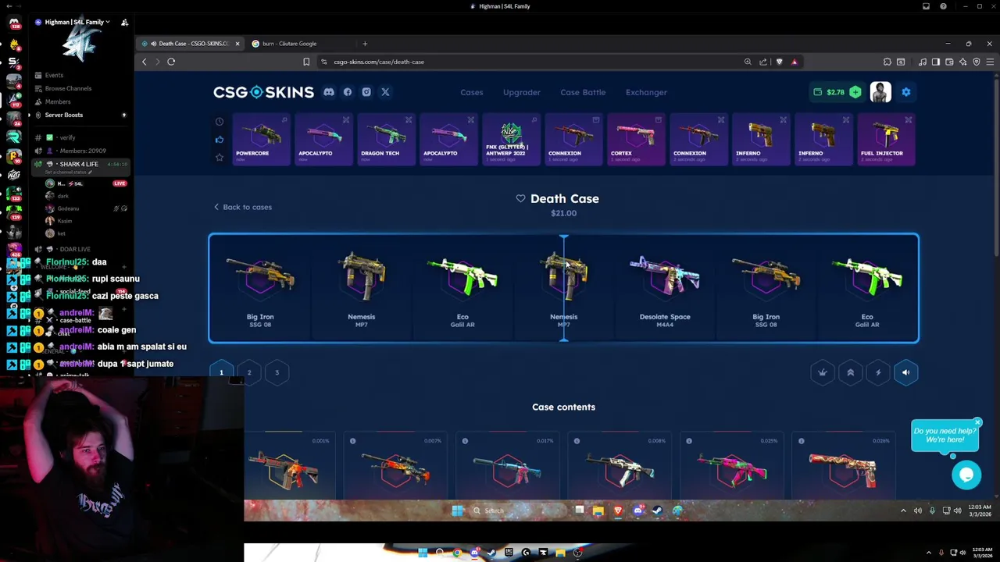Reload the browser page
This screenshot has width=1000, height=562.
pyautogui.click(x=171, y=62)
